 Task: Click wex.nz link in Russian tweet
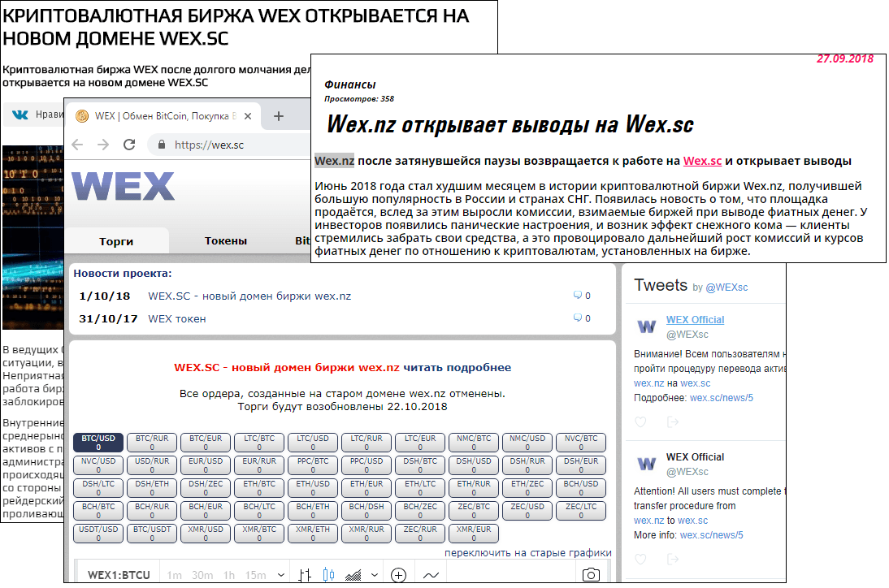tap(648, 383)
